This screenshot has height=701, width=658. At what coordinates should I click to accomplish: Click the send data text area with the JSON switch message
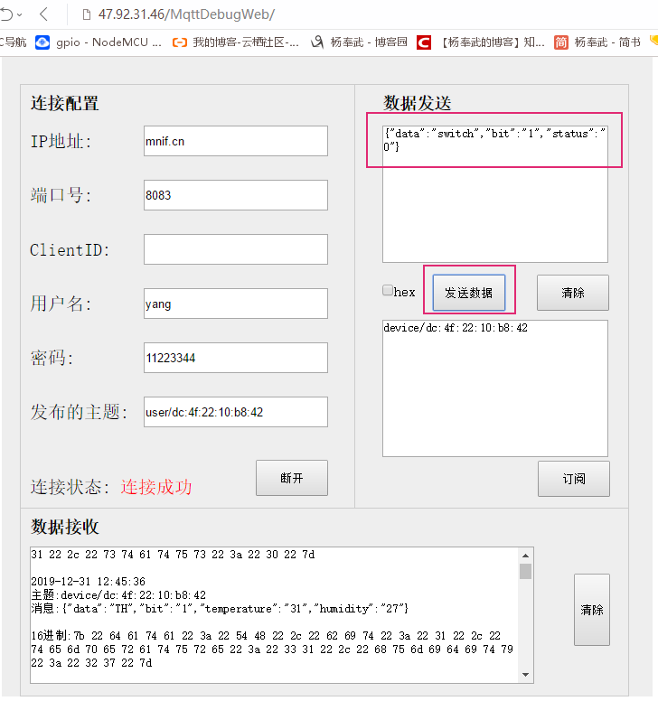coord(495,194)
